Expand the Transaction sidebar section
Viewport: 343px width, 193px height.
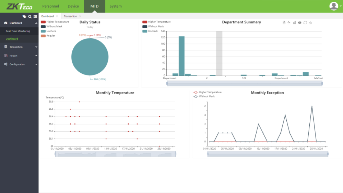click(x=19, y=47)
